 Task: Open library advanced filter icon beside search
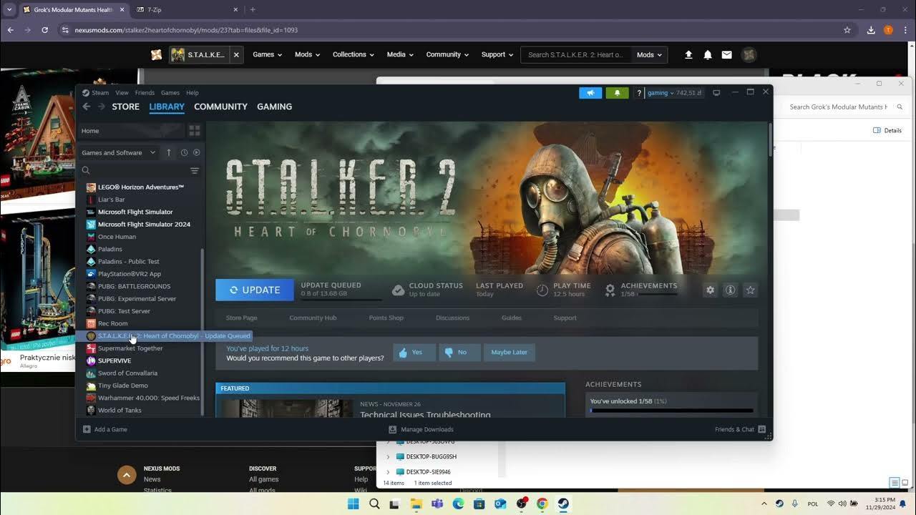click(x=195, y=170)
